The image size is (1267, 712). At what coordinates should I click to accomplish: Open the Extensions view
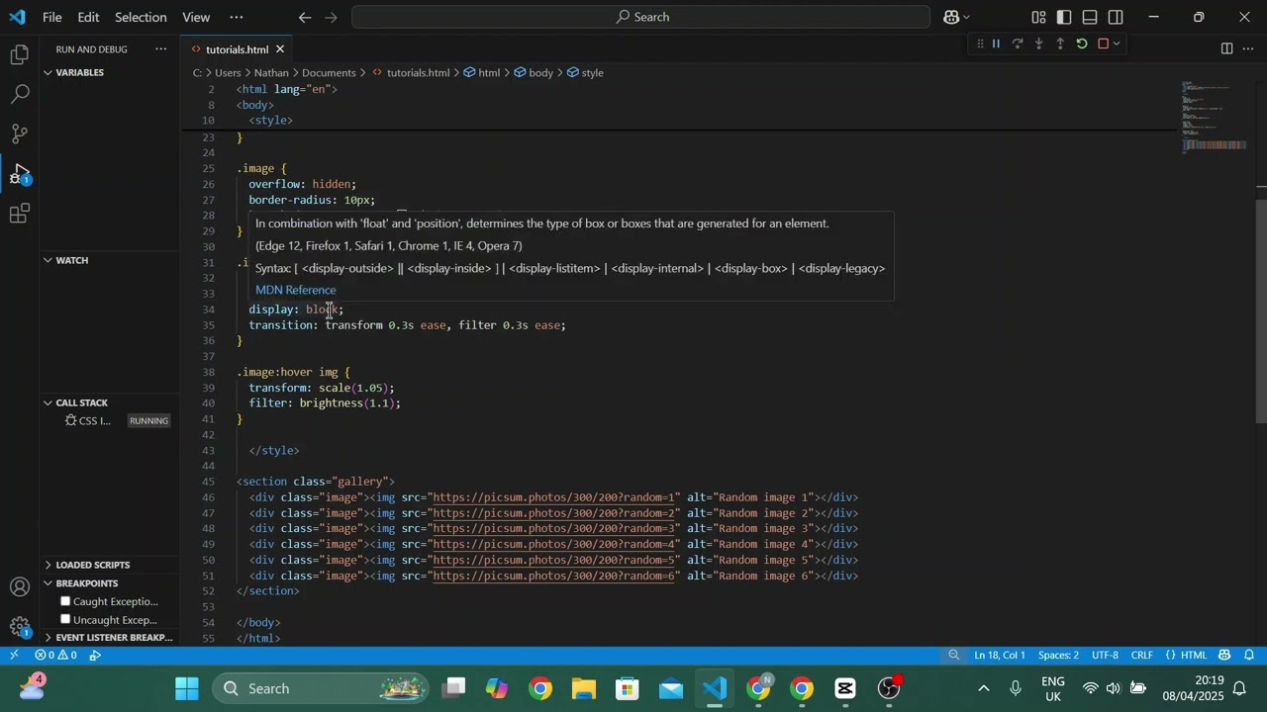(20, 214)
